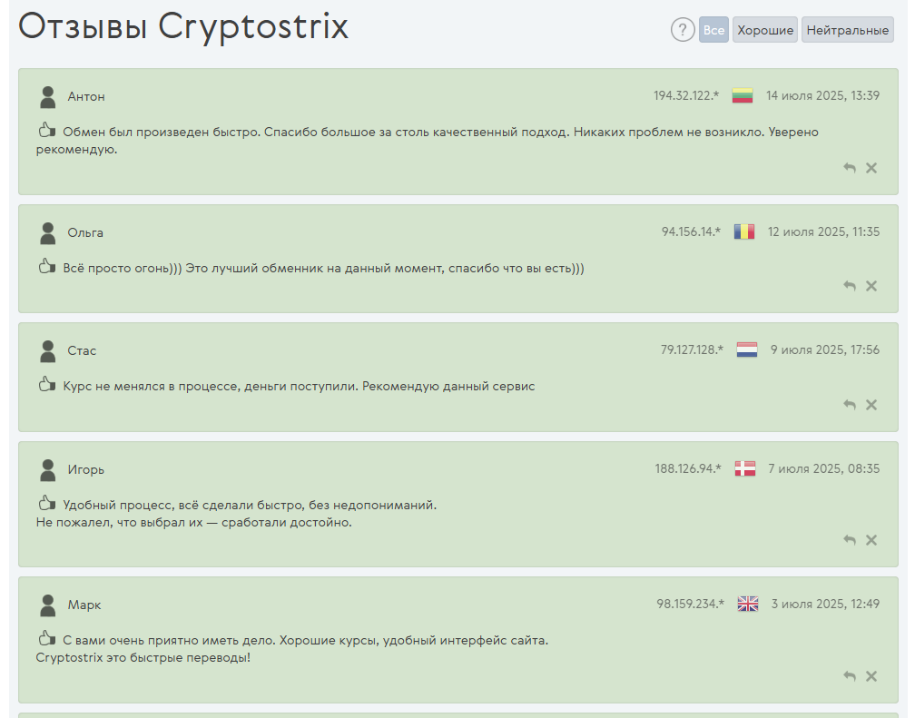Viewport: 915px width, 718px height.
Task: Click the flag icon next to 188.126.94.*
Action: (x=744, y=468)
